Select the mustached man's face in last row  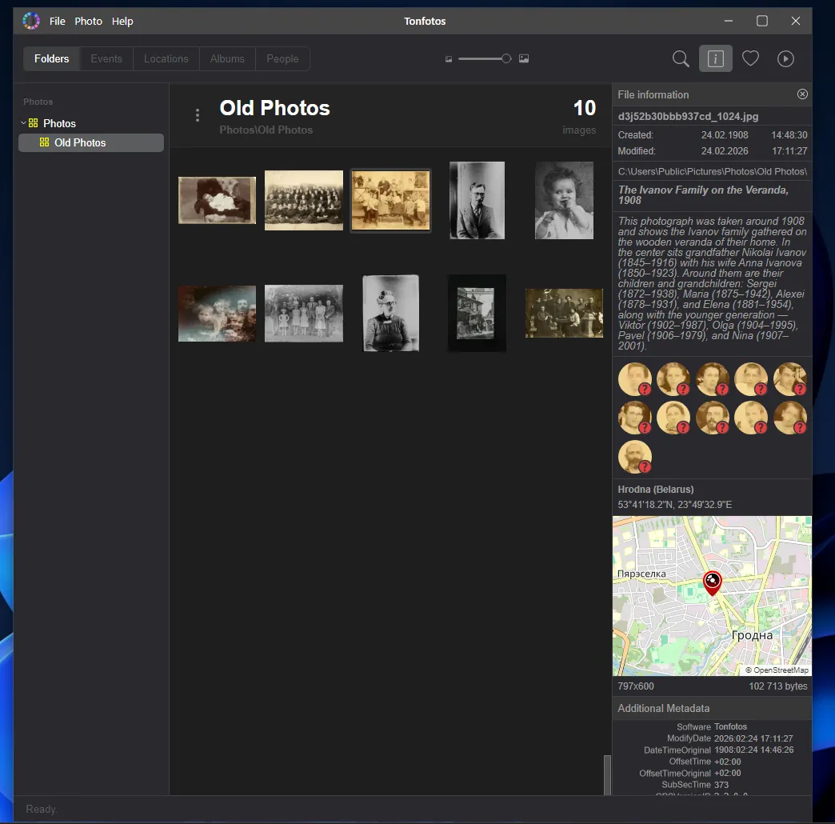pyautogui.click(x=635, y=457)
